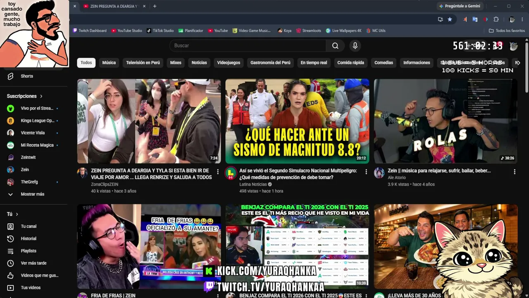Open the TikTok Studio bookmark

[160, 31]
